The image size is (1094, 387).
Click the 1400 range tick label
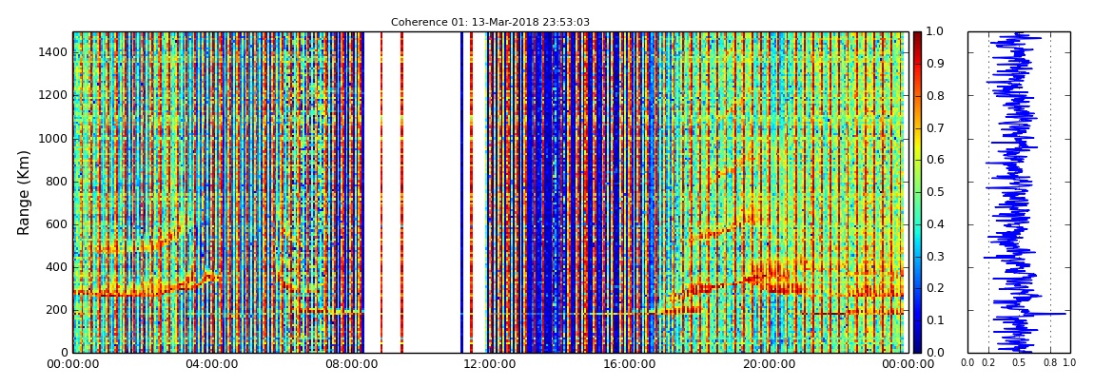coord(53,52)
